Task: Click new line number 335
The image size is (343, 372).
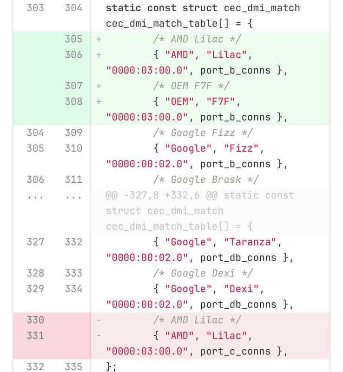Action: [73, 367]
